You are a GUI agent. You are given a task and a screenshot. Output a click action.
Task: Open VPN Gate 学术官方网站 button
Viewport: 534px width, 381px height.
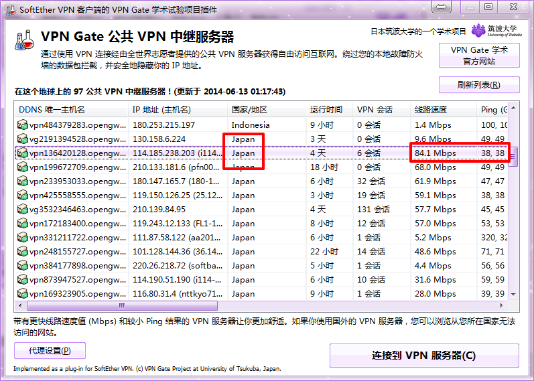pyautogui.click(x=478, y=56)
